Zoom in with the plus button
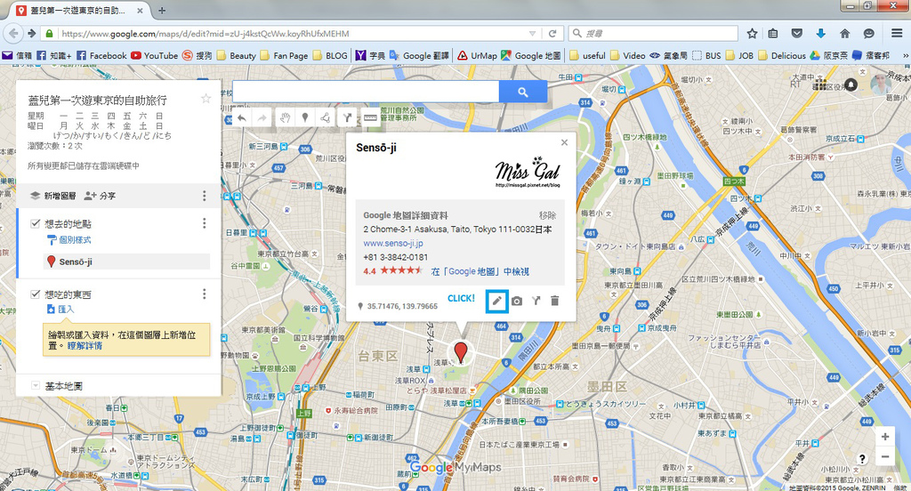Image resolution: width=911 pixels, height=491 pixels. 885,437
